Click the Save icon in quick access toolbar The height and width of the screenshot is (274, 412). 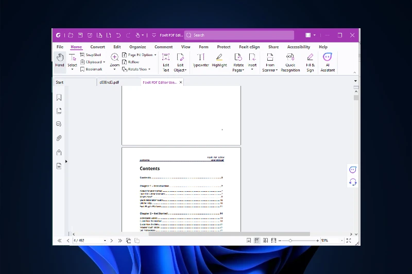click(80, 35)
